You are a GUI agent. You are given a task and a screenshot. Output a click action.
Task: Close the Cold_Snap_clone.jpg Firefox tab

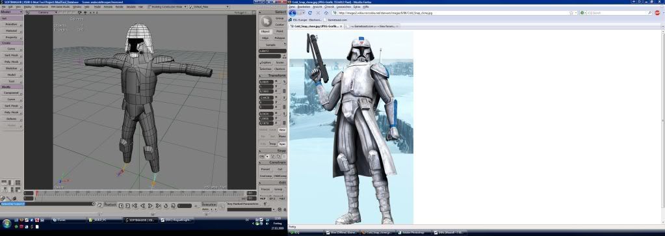point(342,26)
